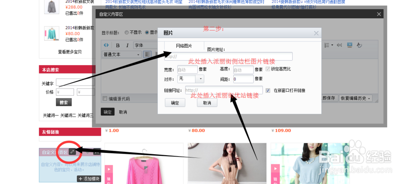Screen dimensions: 415x184
Task: Click 取消 link in 自定义内容区 dialog
Action: click(123, 112)
